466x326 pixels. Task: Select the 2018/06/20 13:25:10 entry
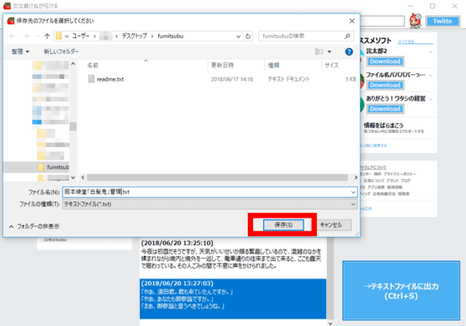point(233,254)
